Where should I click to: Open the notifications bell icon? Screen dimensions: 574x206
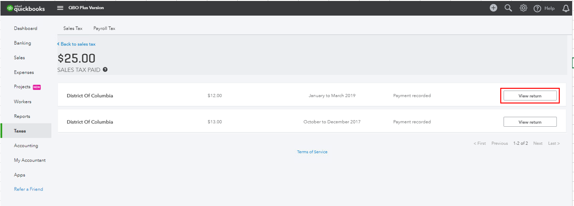tap(566, 9)
